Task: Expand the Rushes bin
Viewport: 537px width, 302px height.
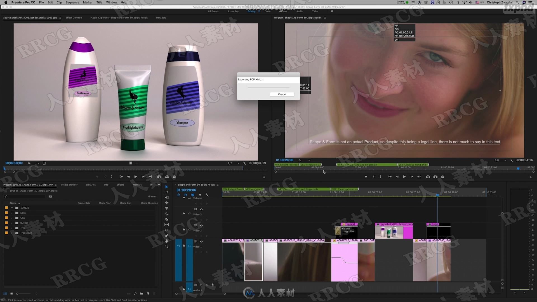Action: pyautogui.click(x=12, y=223)
